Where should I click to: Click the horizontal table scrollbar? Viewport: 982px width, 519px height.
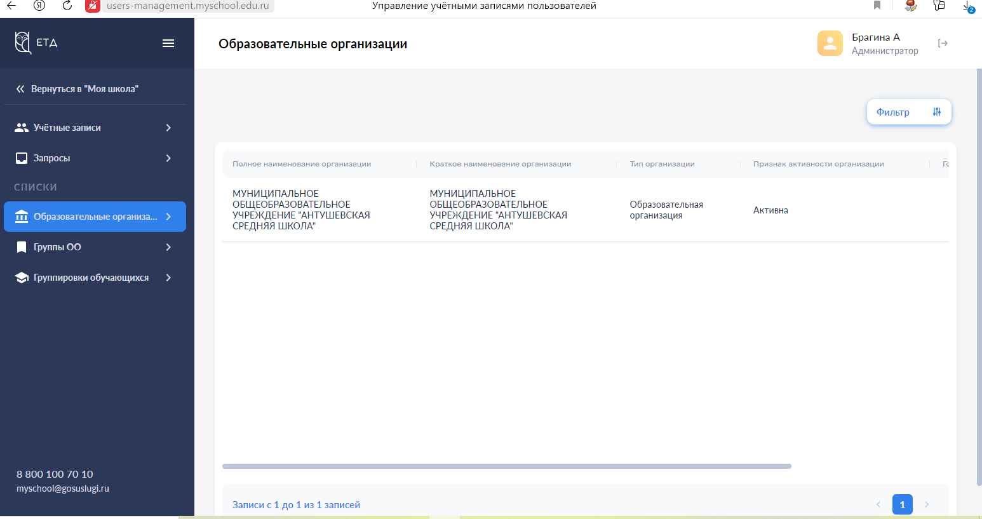pyautogui.click(x=507, y=466)
